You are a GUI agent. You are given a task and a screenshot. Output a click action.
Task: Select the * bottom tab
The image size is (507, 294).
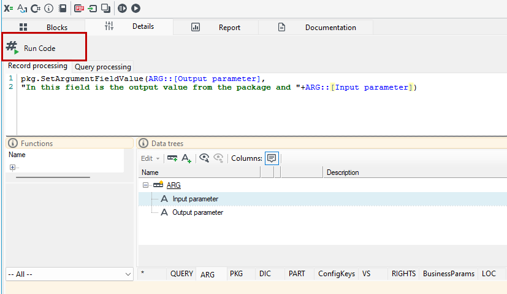(x=152, y=274)
